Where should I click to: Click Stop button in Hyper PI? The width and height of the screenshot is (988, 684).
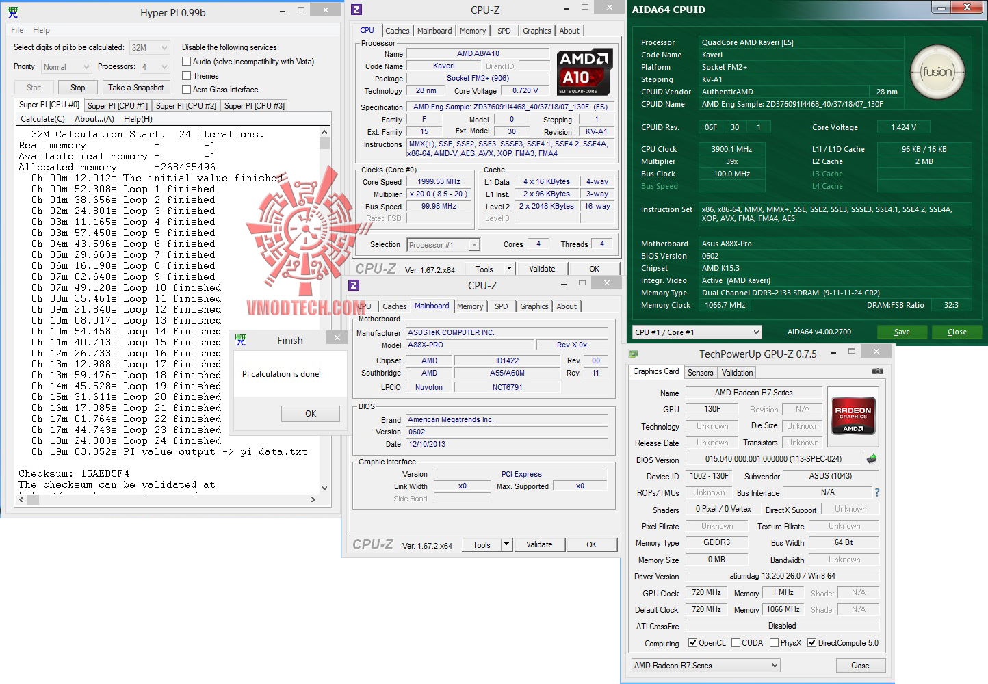pyautogui.click(x=78, y=88)
